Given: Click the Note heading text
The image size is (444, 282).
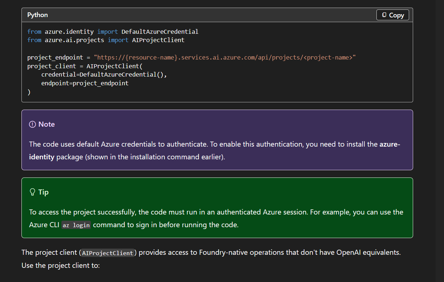Looking at the screenshot, I should coord(47,124).
